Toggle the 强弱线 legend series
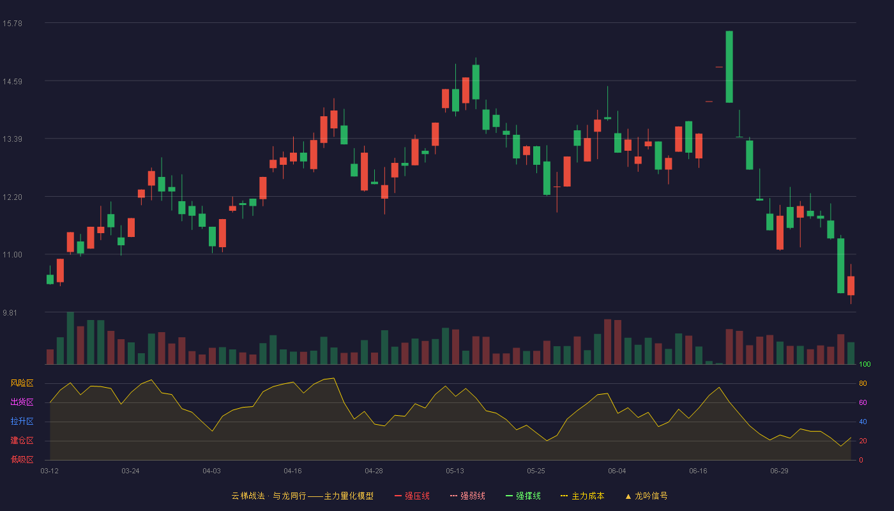The width and height of the screenshot is (894, 511). [467, 496]
